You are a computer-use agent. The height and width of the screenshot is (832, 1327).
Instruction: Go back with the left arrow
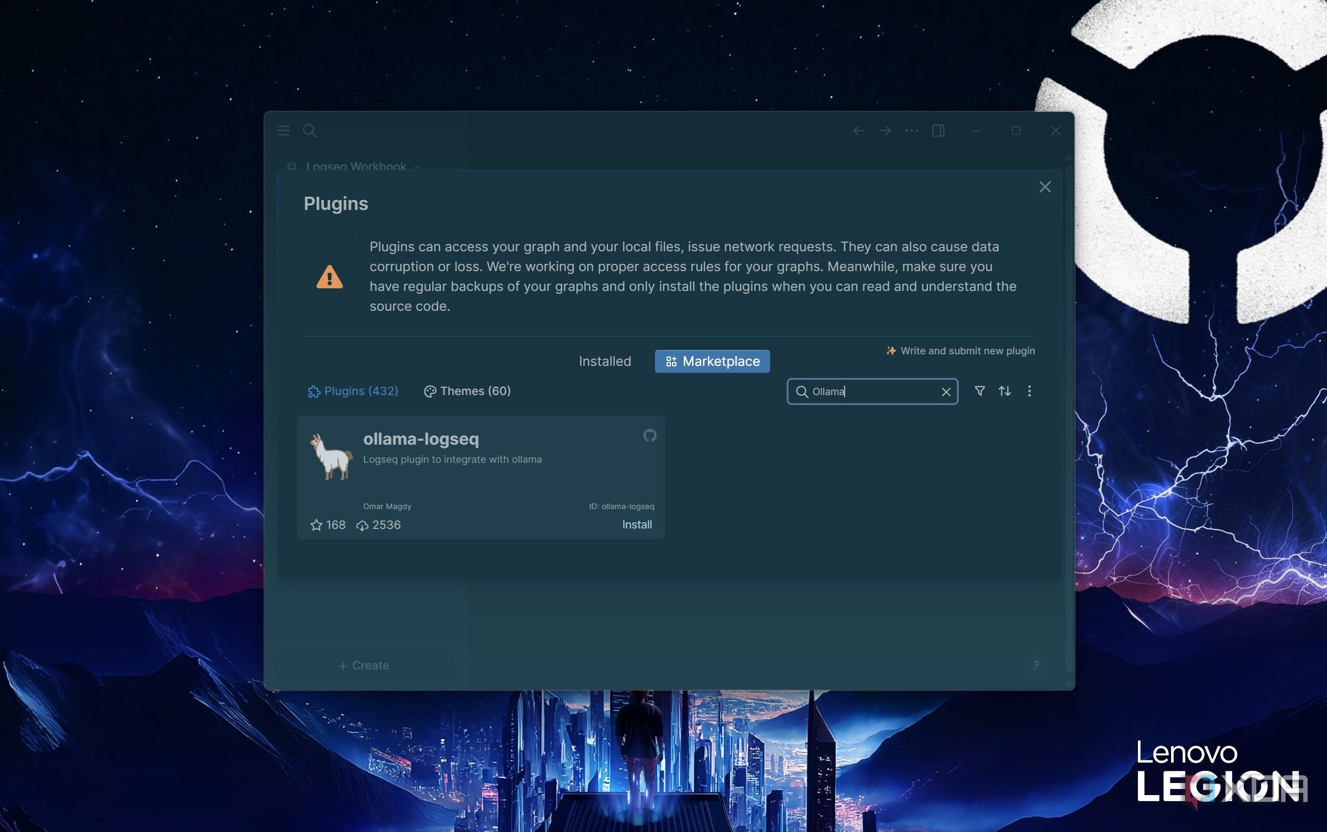(858, 131)
